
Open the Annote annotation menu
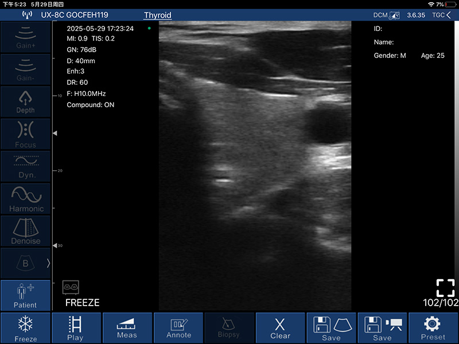click(178, 328)
